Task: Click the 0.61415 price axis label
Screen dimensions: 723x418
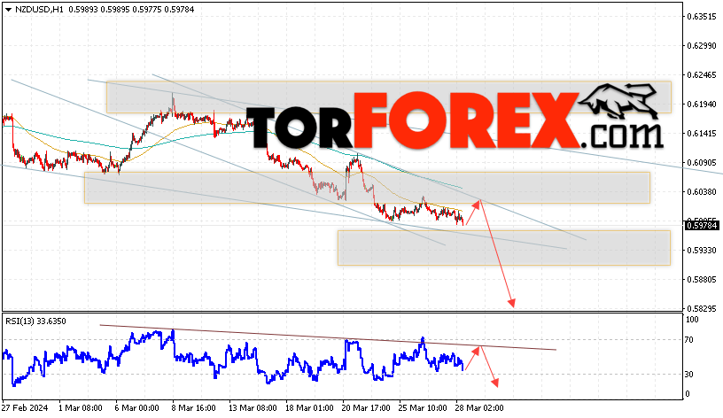Action: [x=702, y=133]
